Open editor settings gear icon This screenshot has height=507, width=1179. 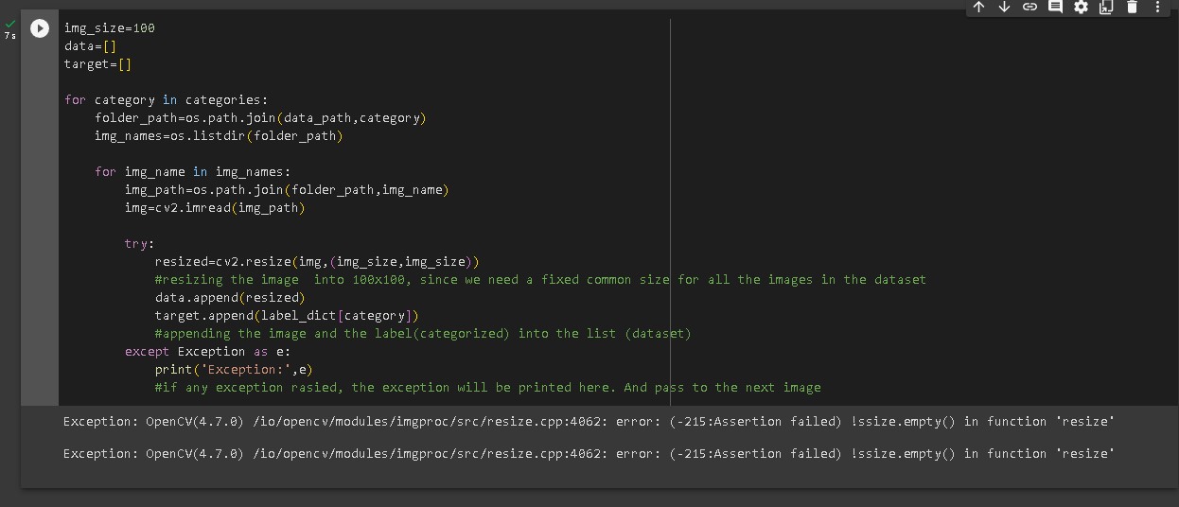(1081, 8)
